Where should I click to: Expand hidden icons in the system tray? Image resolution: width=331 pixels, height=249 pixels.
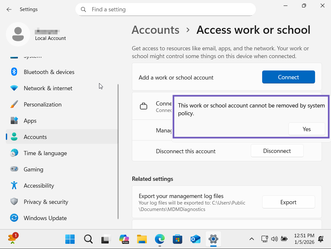(x=251, y=239)
